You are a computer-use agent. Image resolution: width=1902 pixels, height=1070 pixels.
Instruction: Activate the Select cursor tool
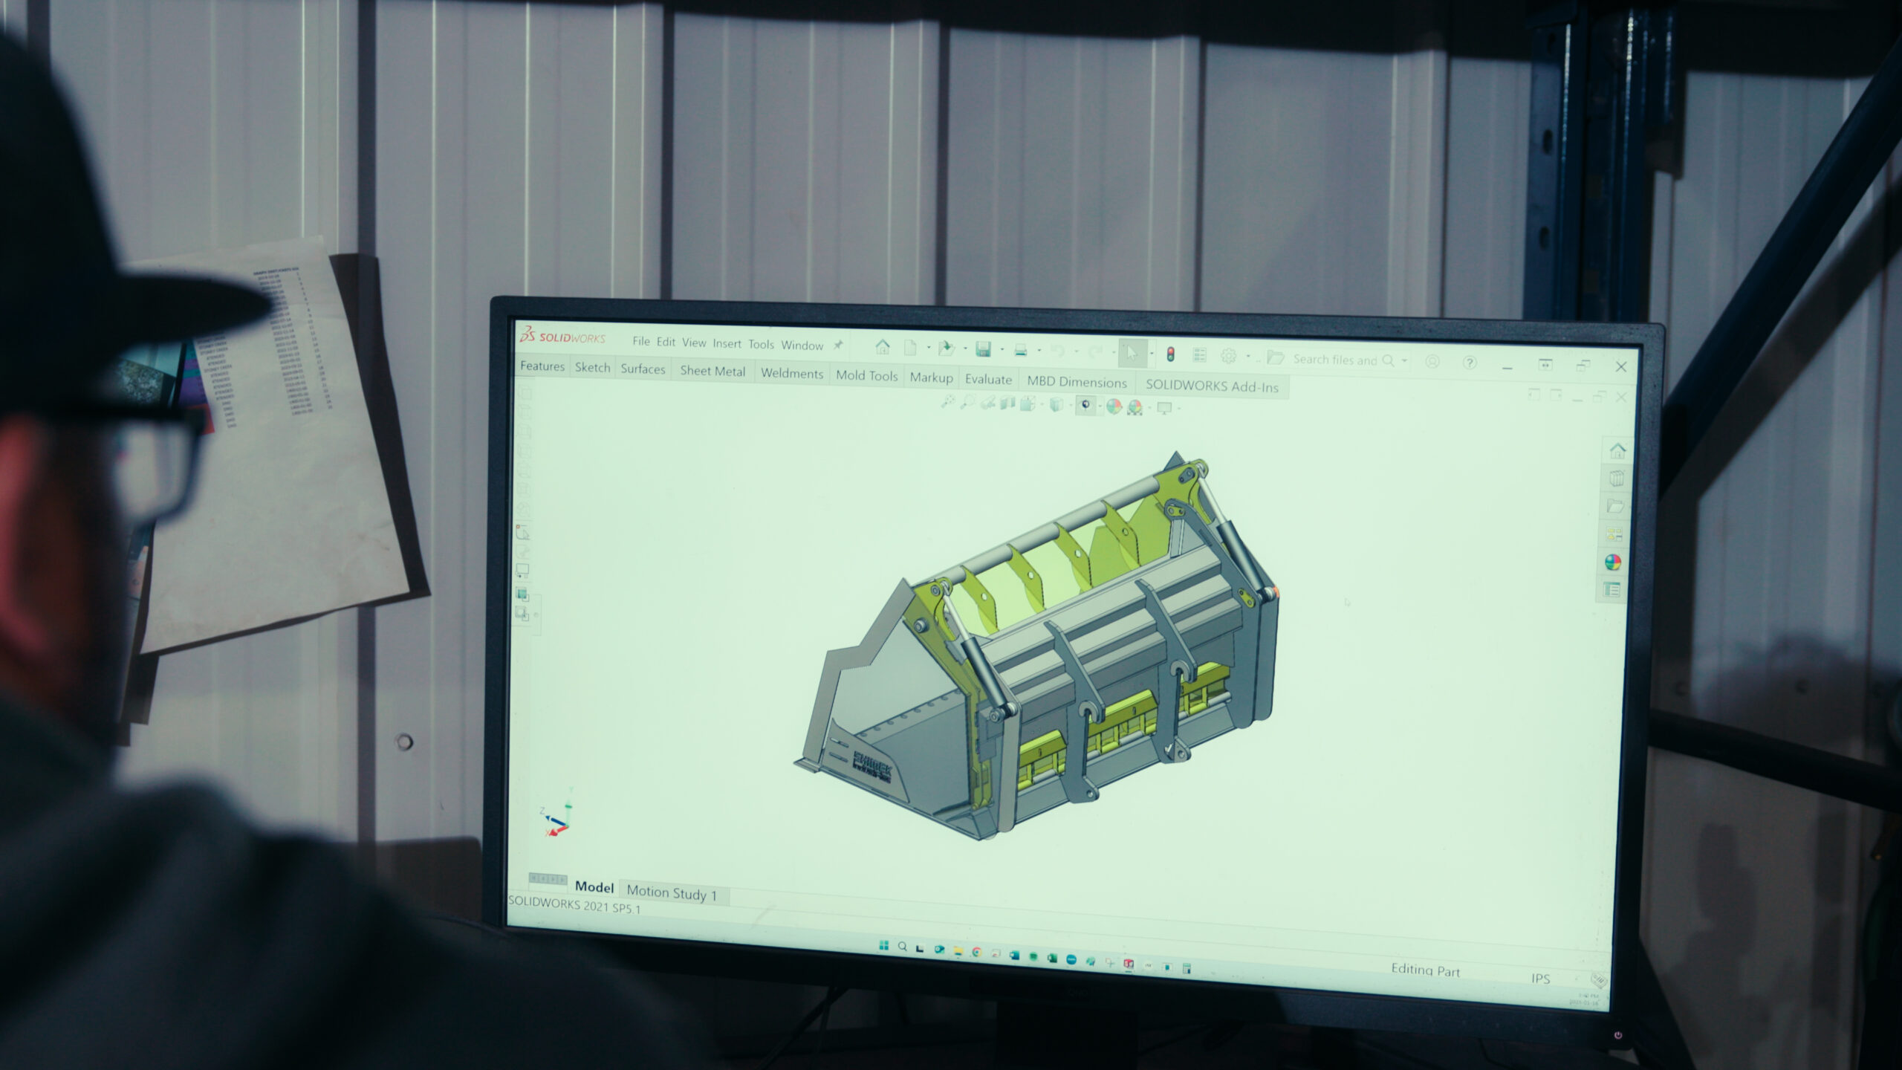[1132, 353]
